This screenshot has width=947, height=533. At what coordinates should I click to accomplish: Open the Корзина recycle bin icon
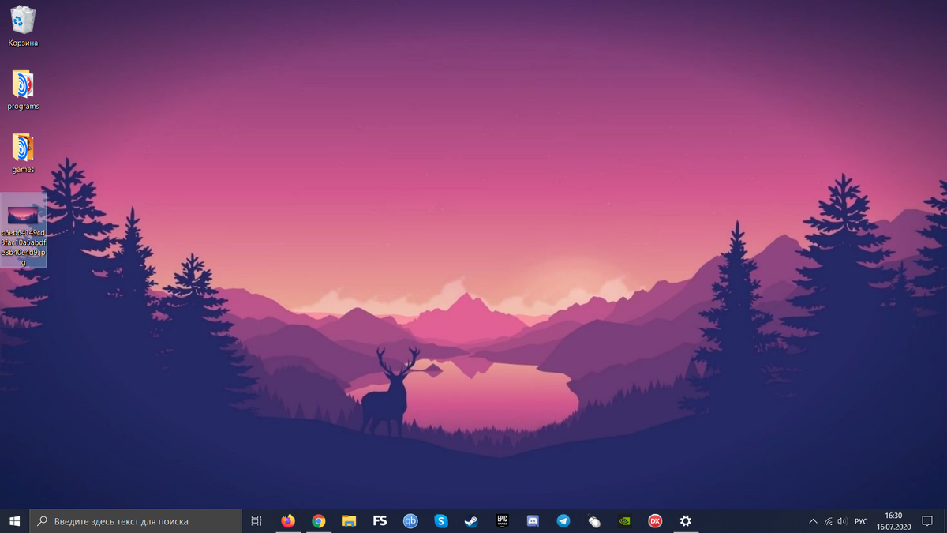point(23,25)
